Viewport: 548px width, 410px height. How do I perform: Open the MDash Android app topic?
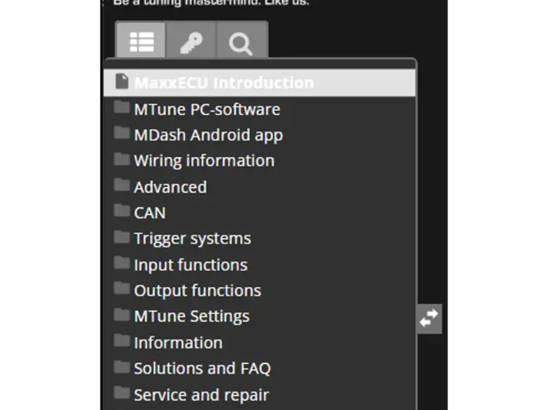(x=208, y=136)
